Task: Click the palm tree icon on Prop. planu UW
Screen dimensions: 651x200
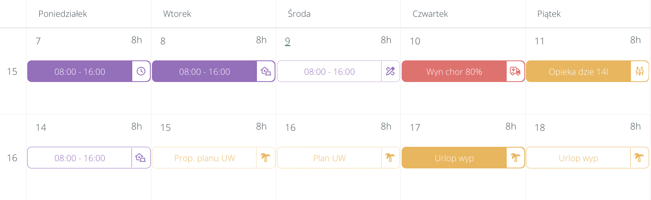Action: pyautogui.click(x=265, y=158)
